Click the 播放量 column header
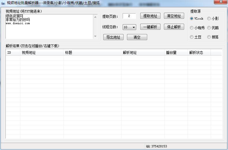 tap(176, 52)
